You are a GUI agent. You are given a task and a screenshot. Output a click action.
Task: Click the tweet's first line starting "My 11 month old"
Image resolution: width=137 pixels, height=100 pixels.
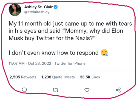pyautogui.click(x=70, y=24)
